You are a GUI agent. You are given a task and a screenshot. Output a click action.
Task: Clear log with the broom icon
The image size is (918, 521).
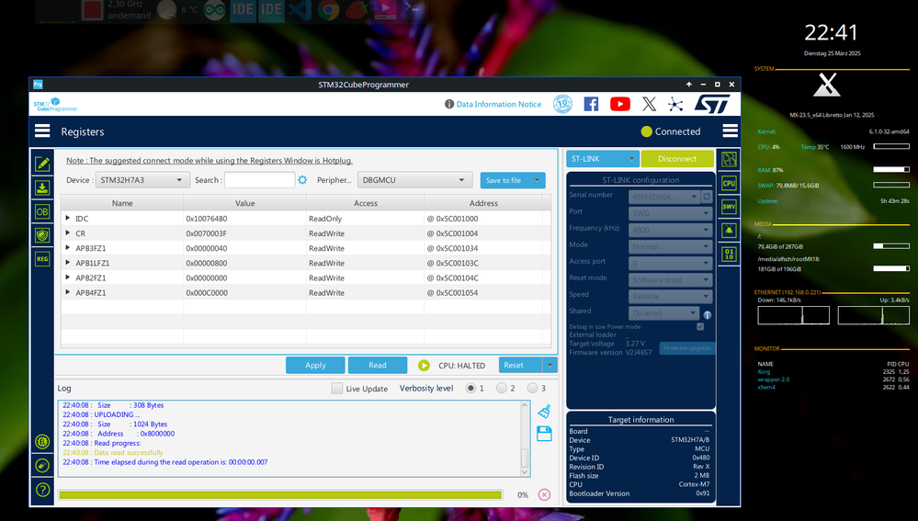[x=545, y=412]
